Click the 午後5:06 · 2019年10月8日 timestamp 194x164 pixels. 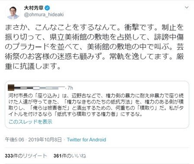(33, 139)
